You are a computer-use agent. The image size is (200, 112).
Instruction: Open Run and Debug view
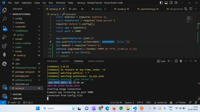(x=4, y=37)
